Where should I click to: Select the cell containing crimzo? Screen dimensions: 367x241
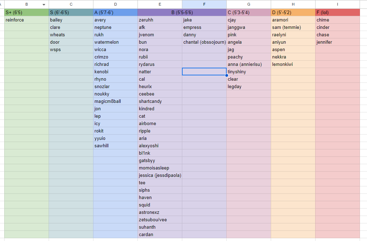tap(115, 57)
